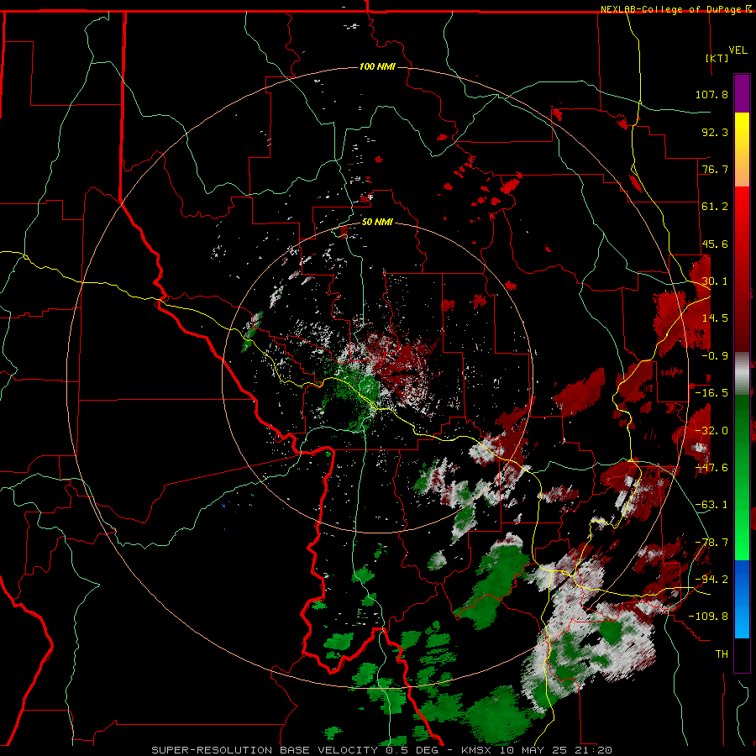Click the 30.1 velocity scale value

pos(715,281)
